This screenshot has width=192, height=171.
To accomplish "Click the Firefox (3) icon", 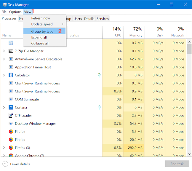I will 11,148.
